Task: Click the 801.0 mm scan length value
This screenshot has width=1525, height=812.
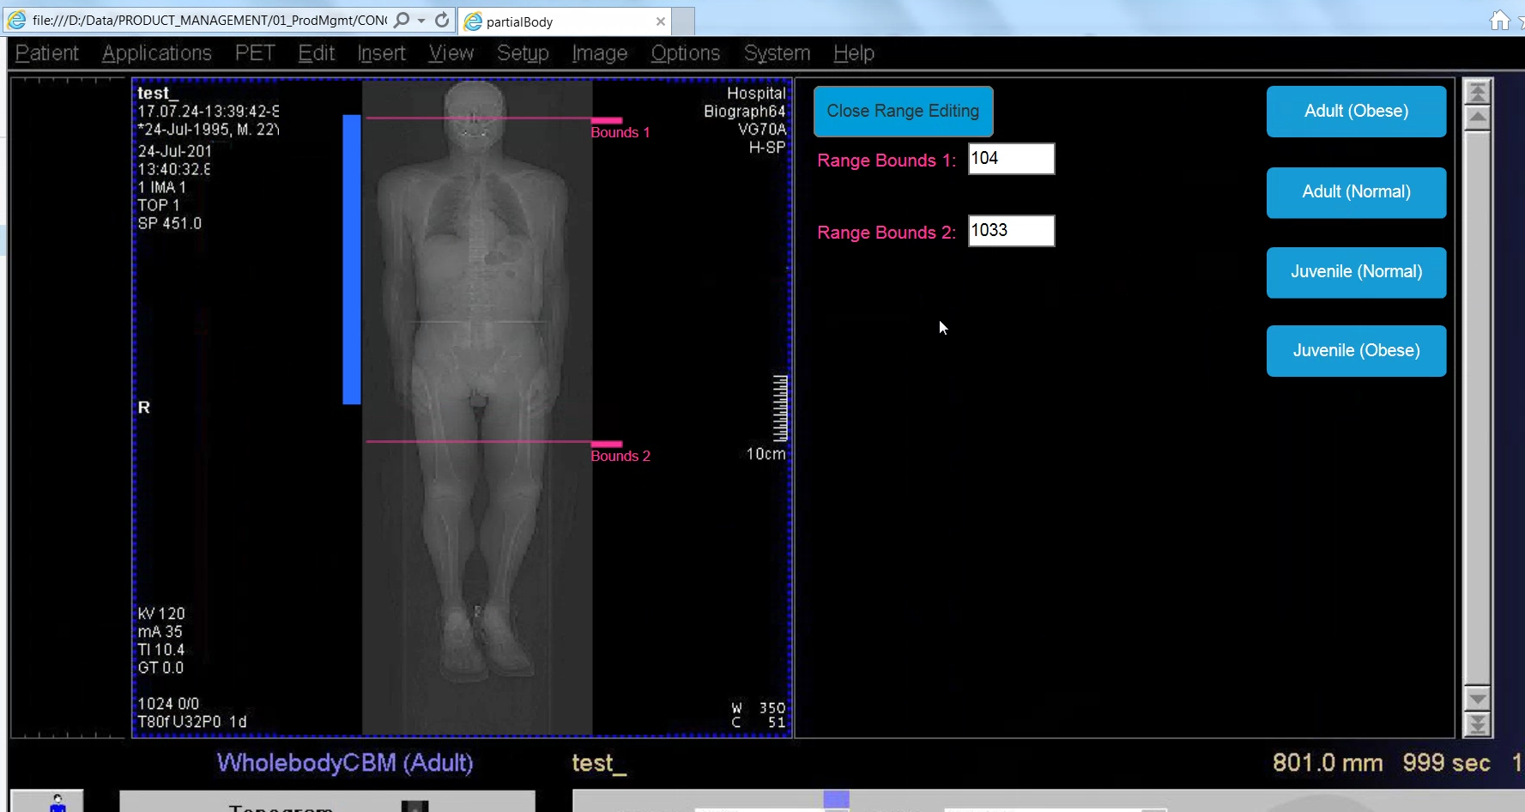Action: (1328, 763)
